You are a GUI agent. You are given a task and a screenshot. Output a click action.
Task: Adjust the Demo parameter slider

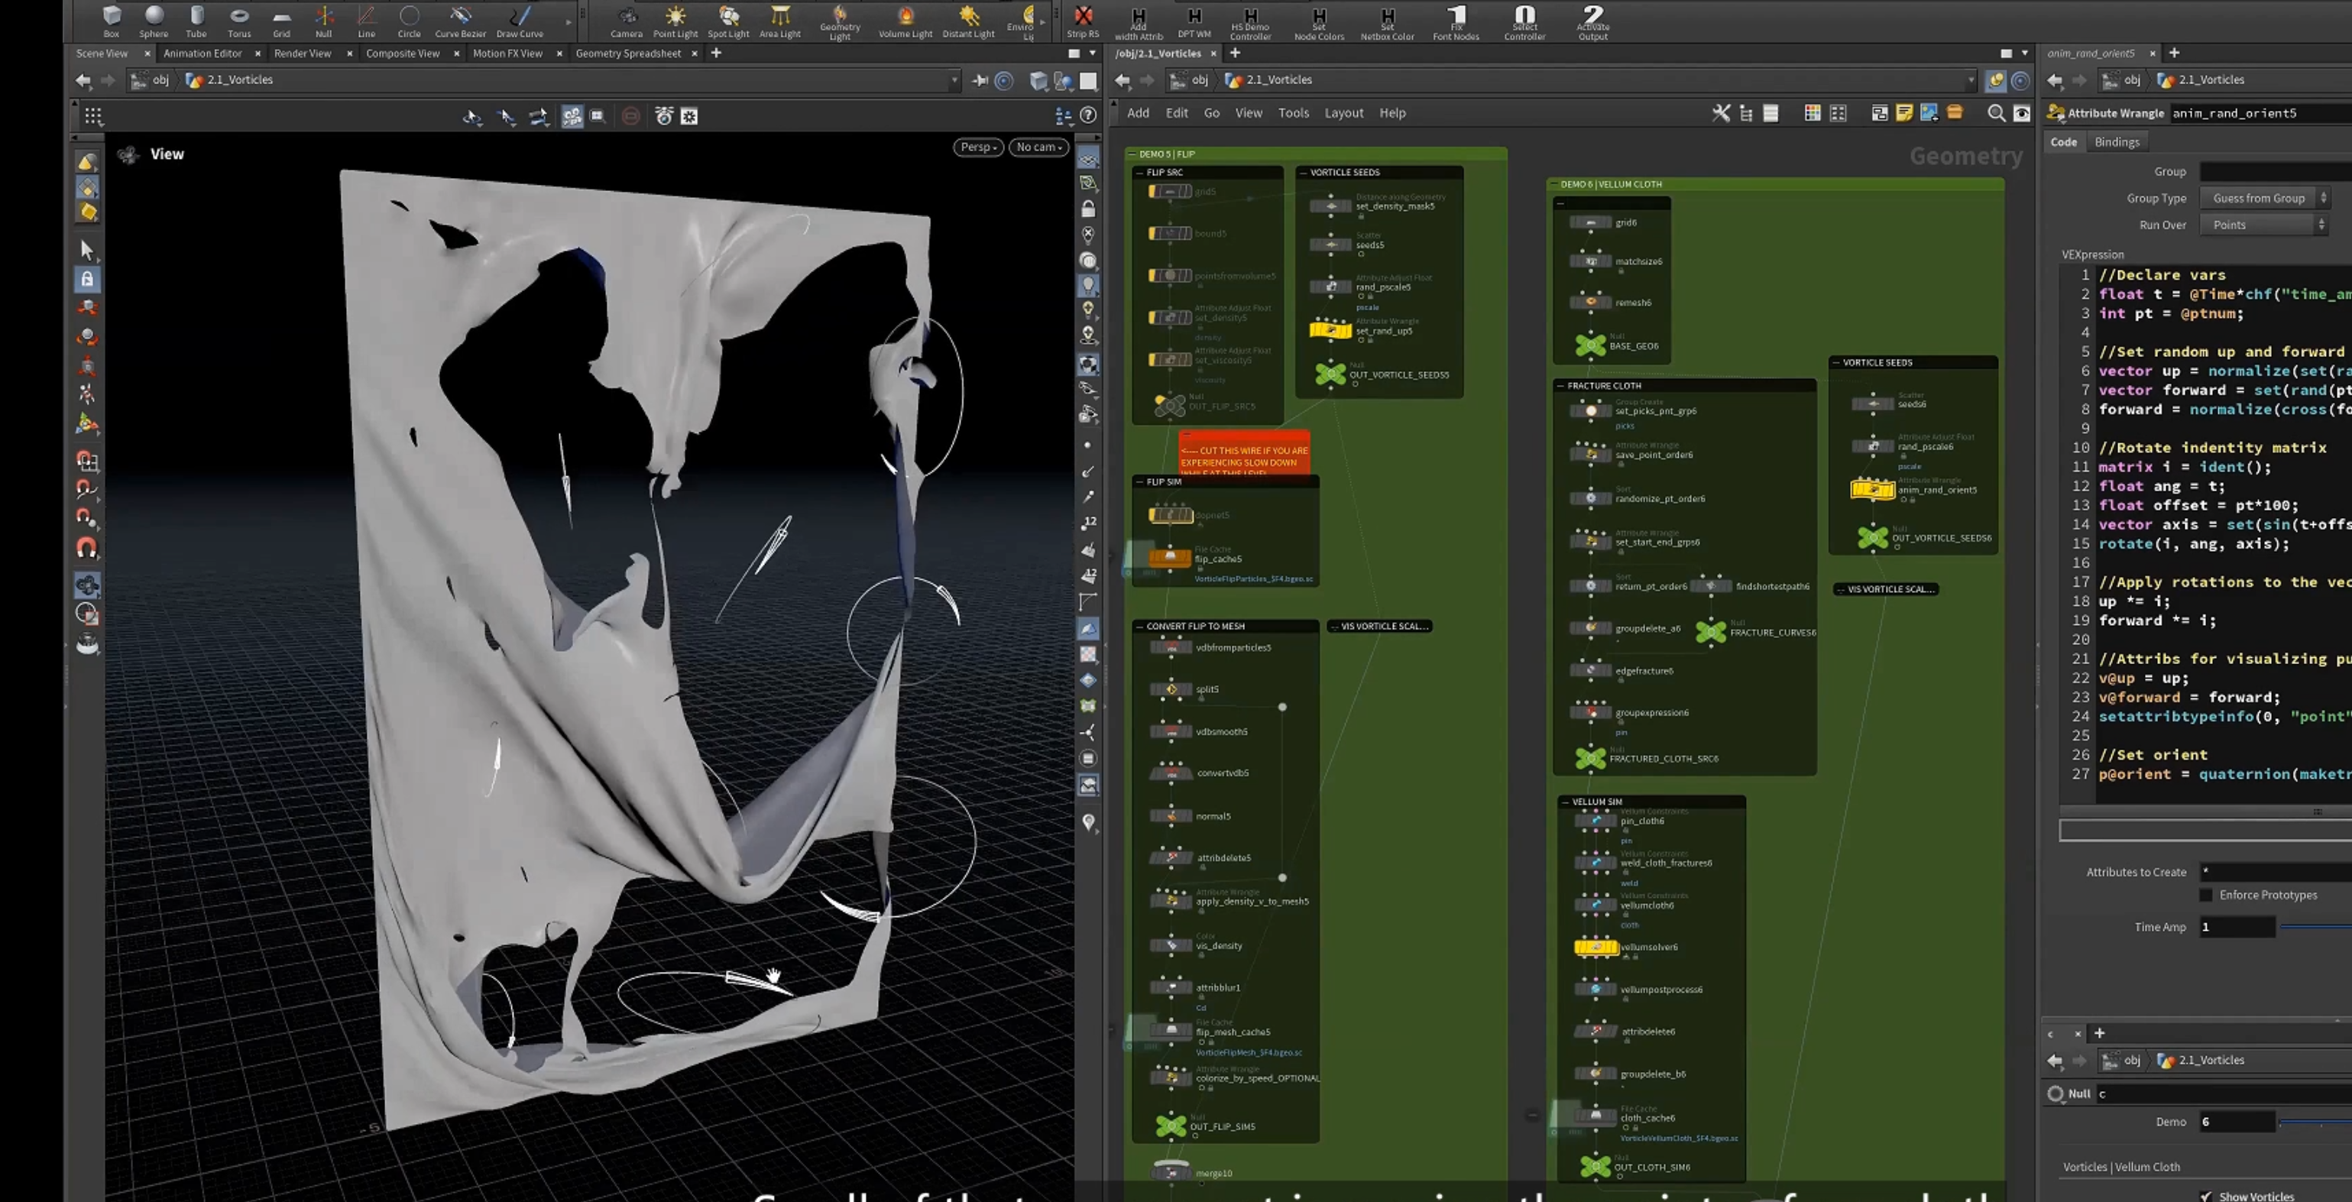tap(2315, 1123)
